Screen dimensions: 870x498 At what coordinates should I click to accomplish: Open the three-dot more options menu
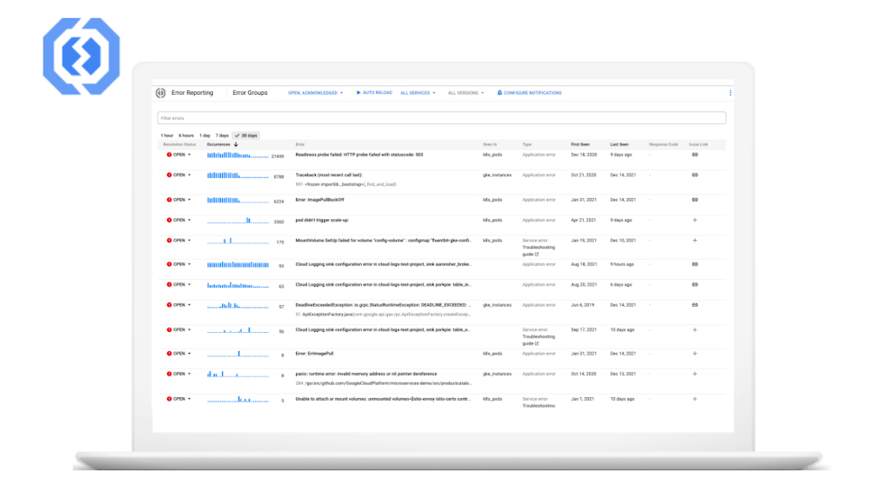click(x=730, y=93)
